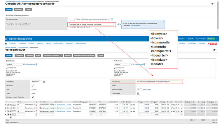Follow the 'Meer informatie' link in tooltip
Screen dimensions: 224x126
135,26
